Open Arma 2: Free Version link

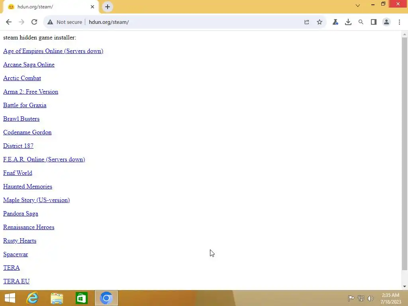pos(31,92)
